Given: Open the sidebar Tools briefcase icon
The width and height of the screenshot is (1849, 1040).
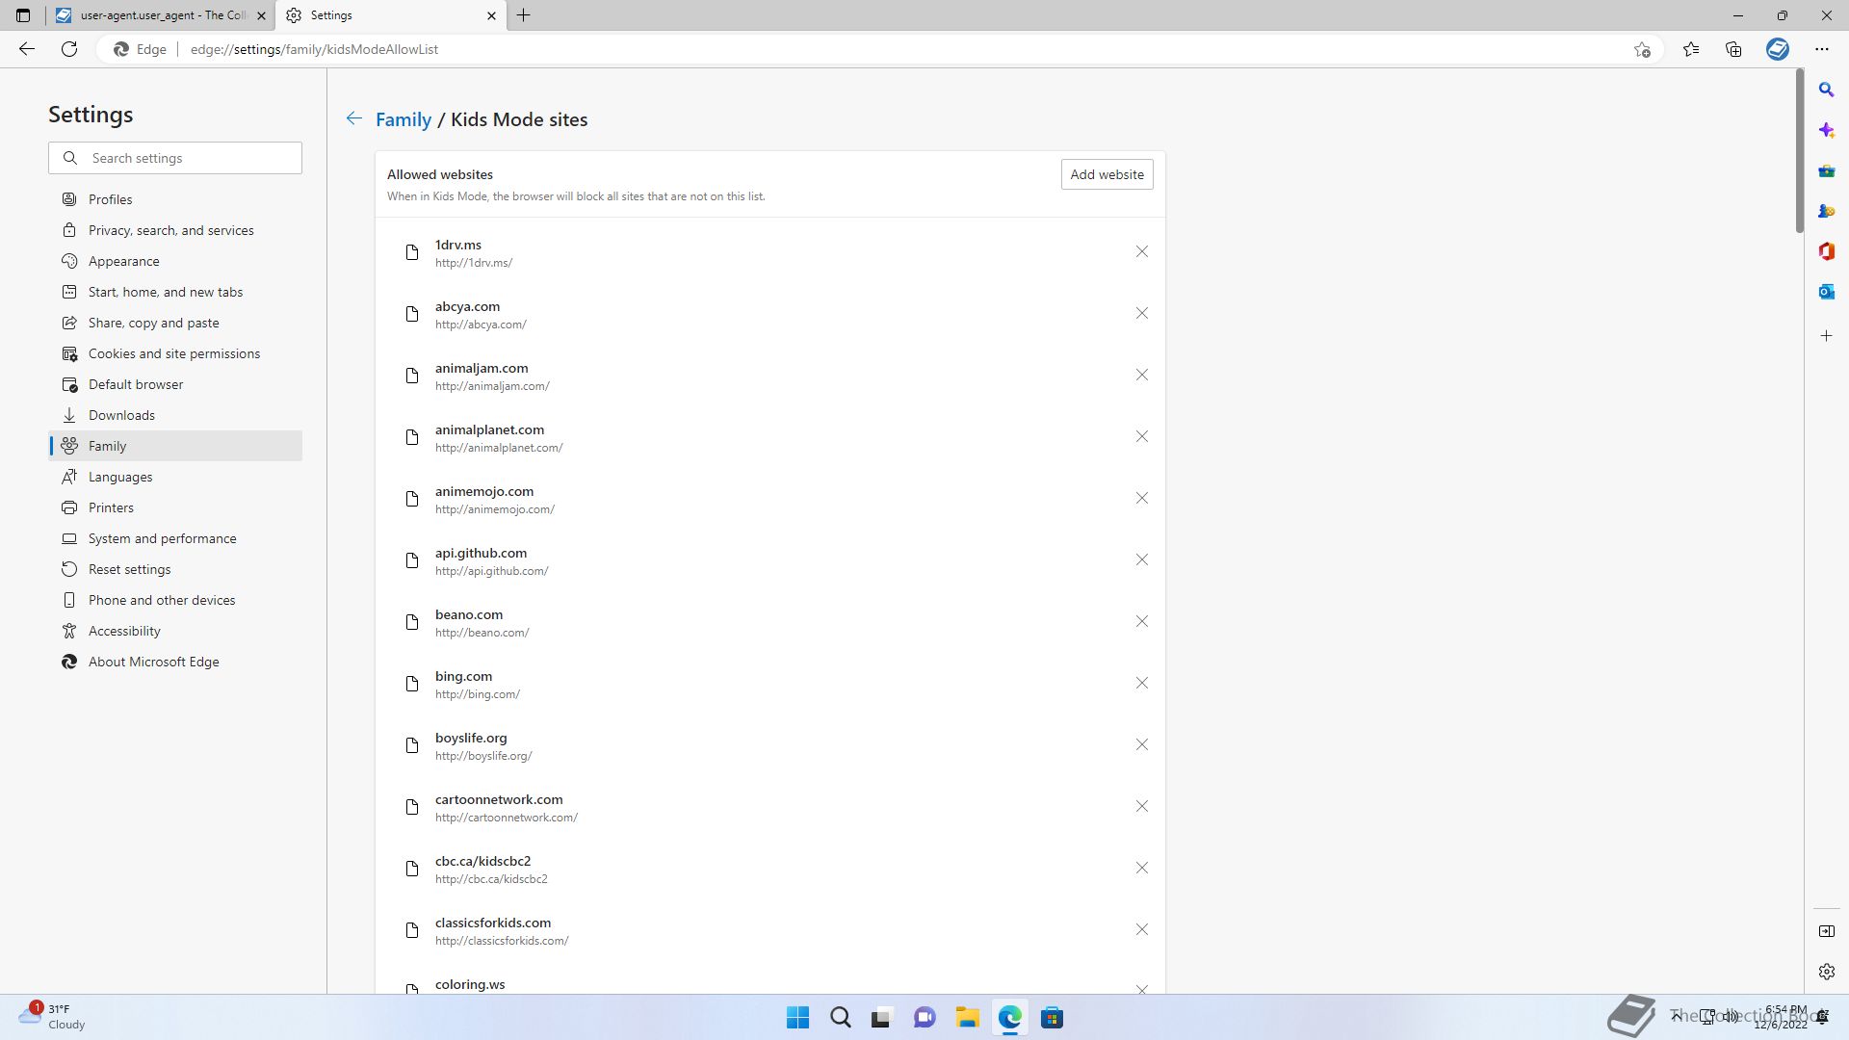Looking at the screenshot, I should pyautogui.click(x=1826, y=170).
